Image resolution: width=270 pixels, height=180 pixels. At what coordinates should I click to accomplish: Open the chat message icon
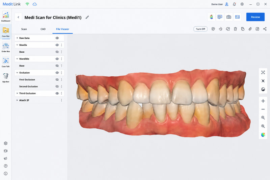click(220, 17)
